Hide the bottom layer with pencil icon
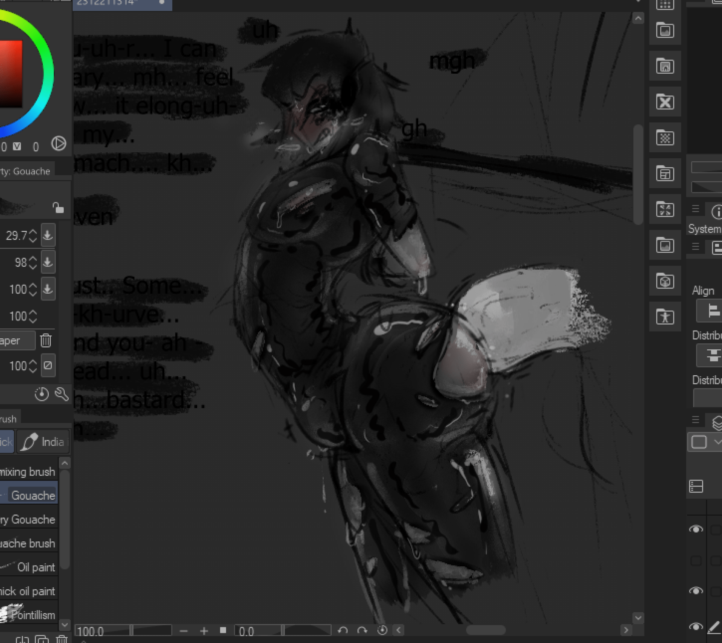Image resolution: width=722 pixels, height=643 pixels. tap(696, 626)
